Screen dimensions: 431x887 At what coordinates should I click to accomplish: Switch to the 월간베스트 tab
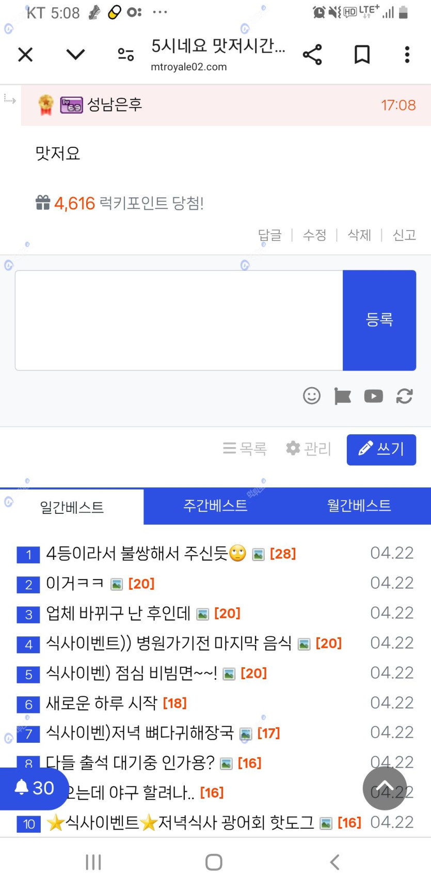click(x=359, y=506)
